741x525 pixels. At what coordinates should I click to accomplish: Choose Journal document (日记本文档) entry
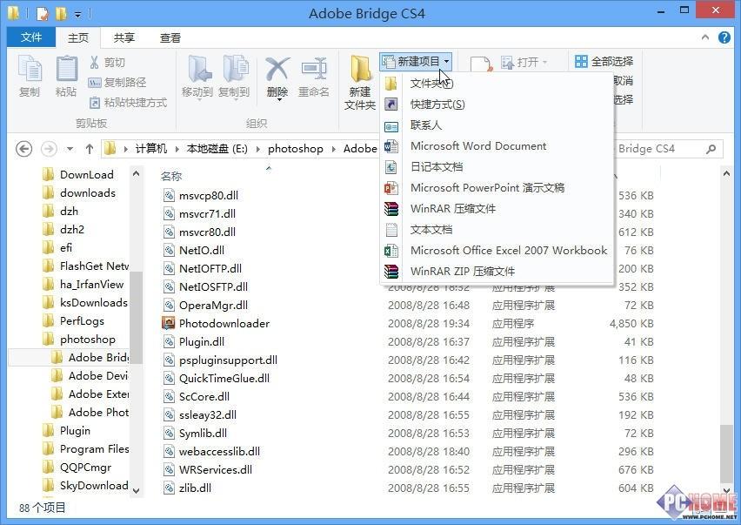click(x=497, y=166)
